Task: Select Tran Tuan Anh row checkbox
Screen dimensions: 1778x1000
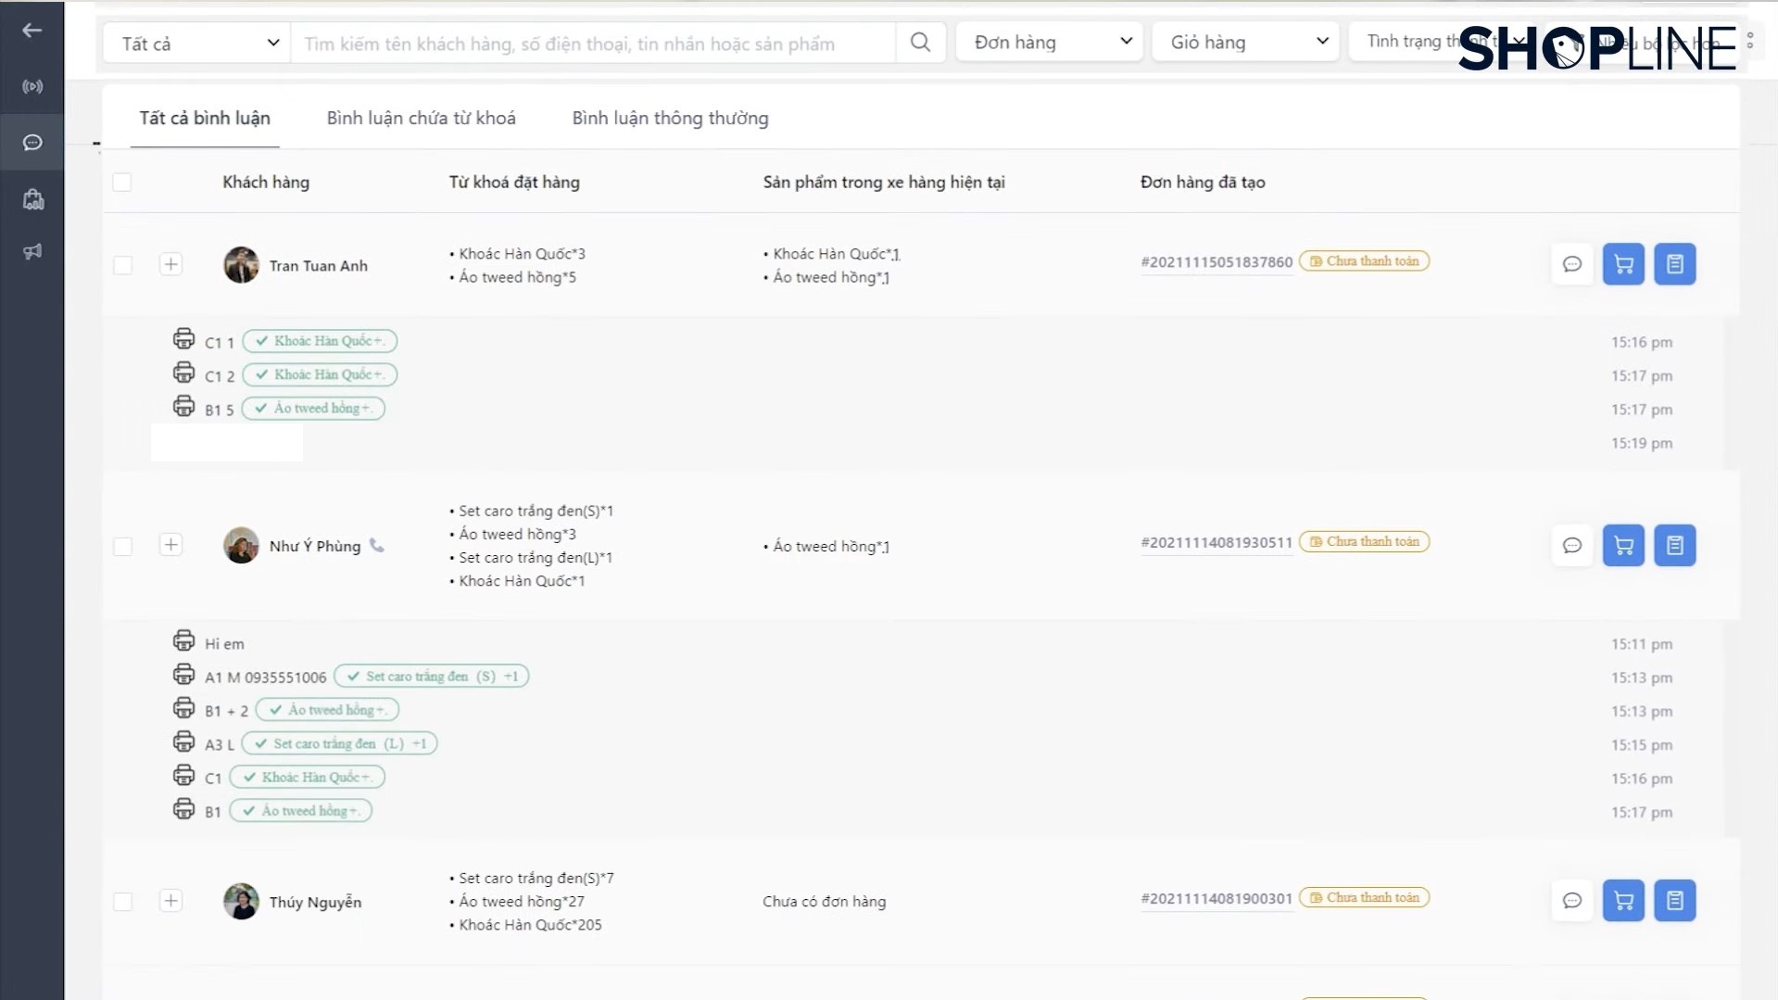Action: 122,266
